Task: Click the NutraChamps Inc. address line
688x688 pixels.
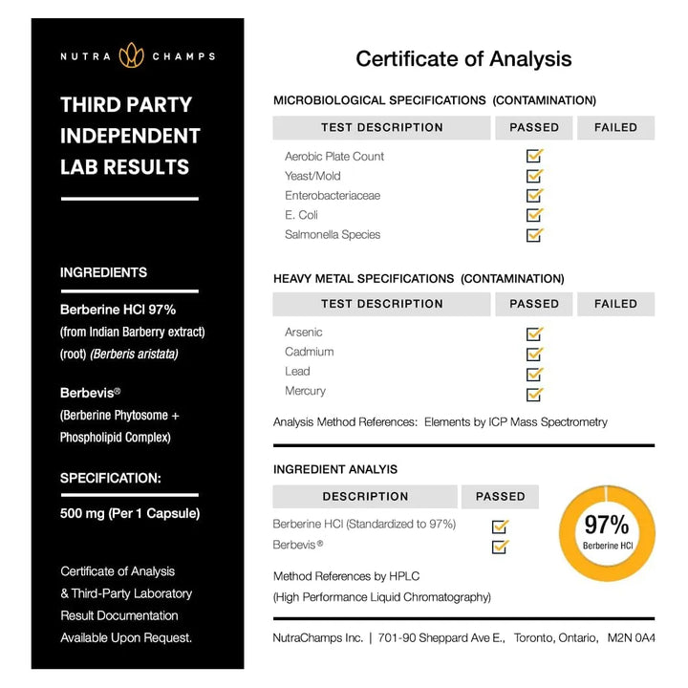Action: [463, 637]
